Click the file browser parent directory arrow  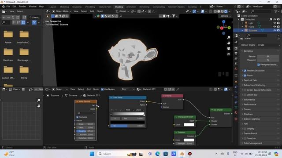click(13, 18)
